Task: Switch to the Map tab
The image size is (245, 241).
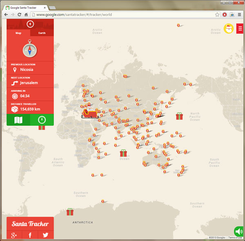Action: tap(18, 33)
